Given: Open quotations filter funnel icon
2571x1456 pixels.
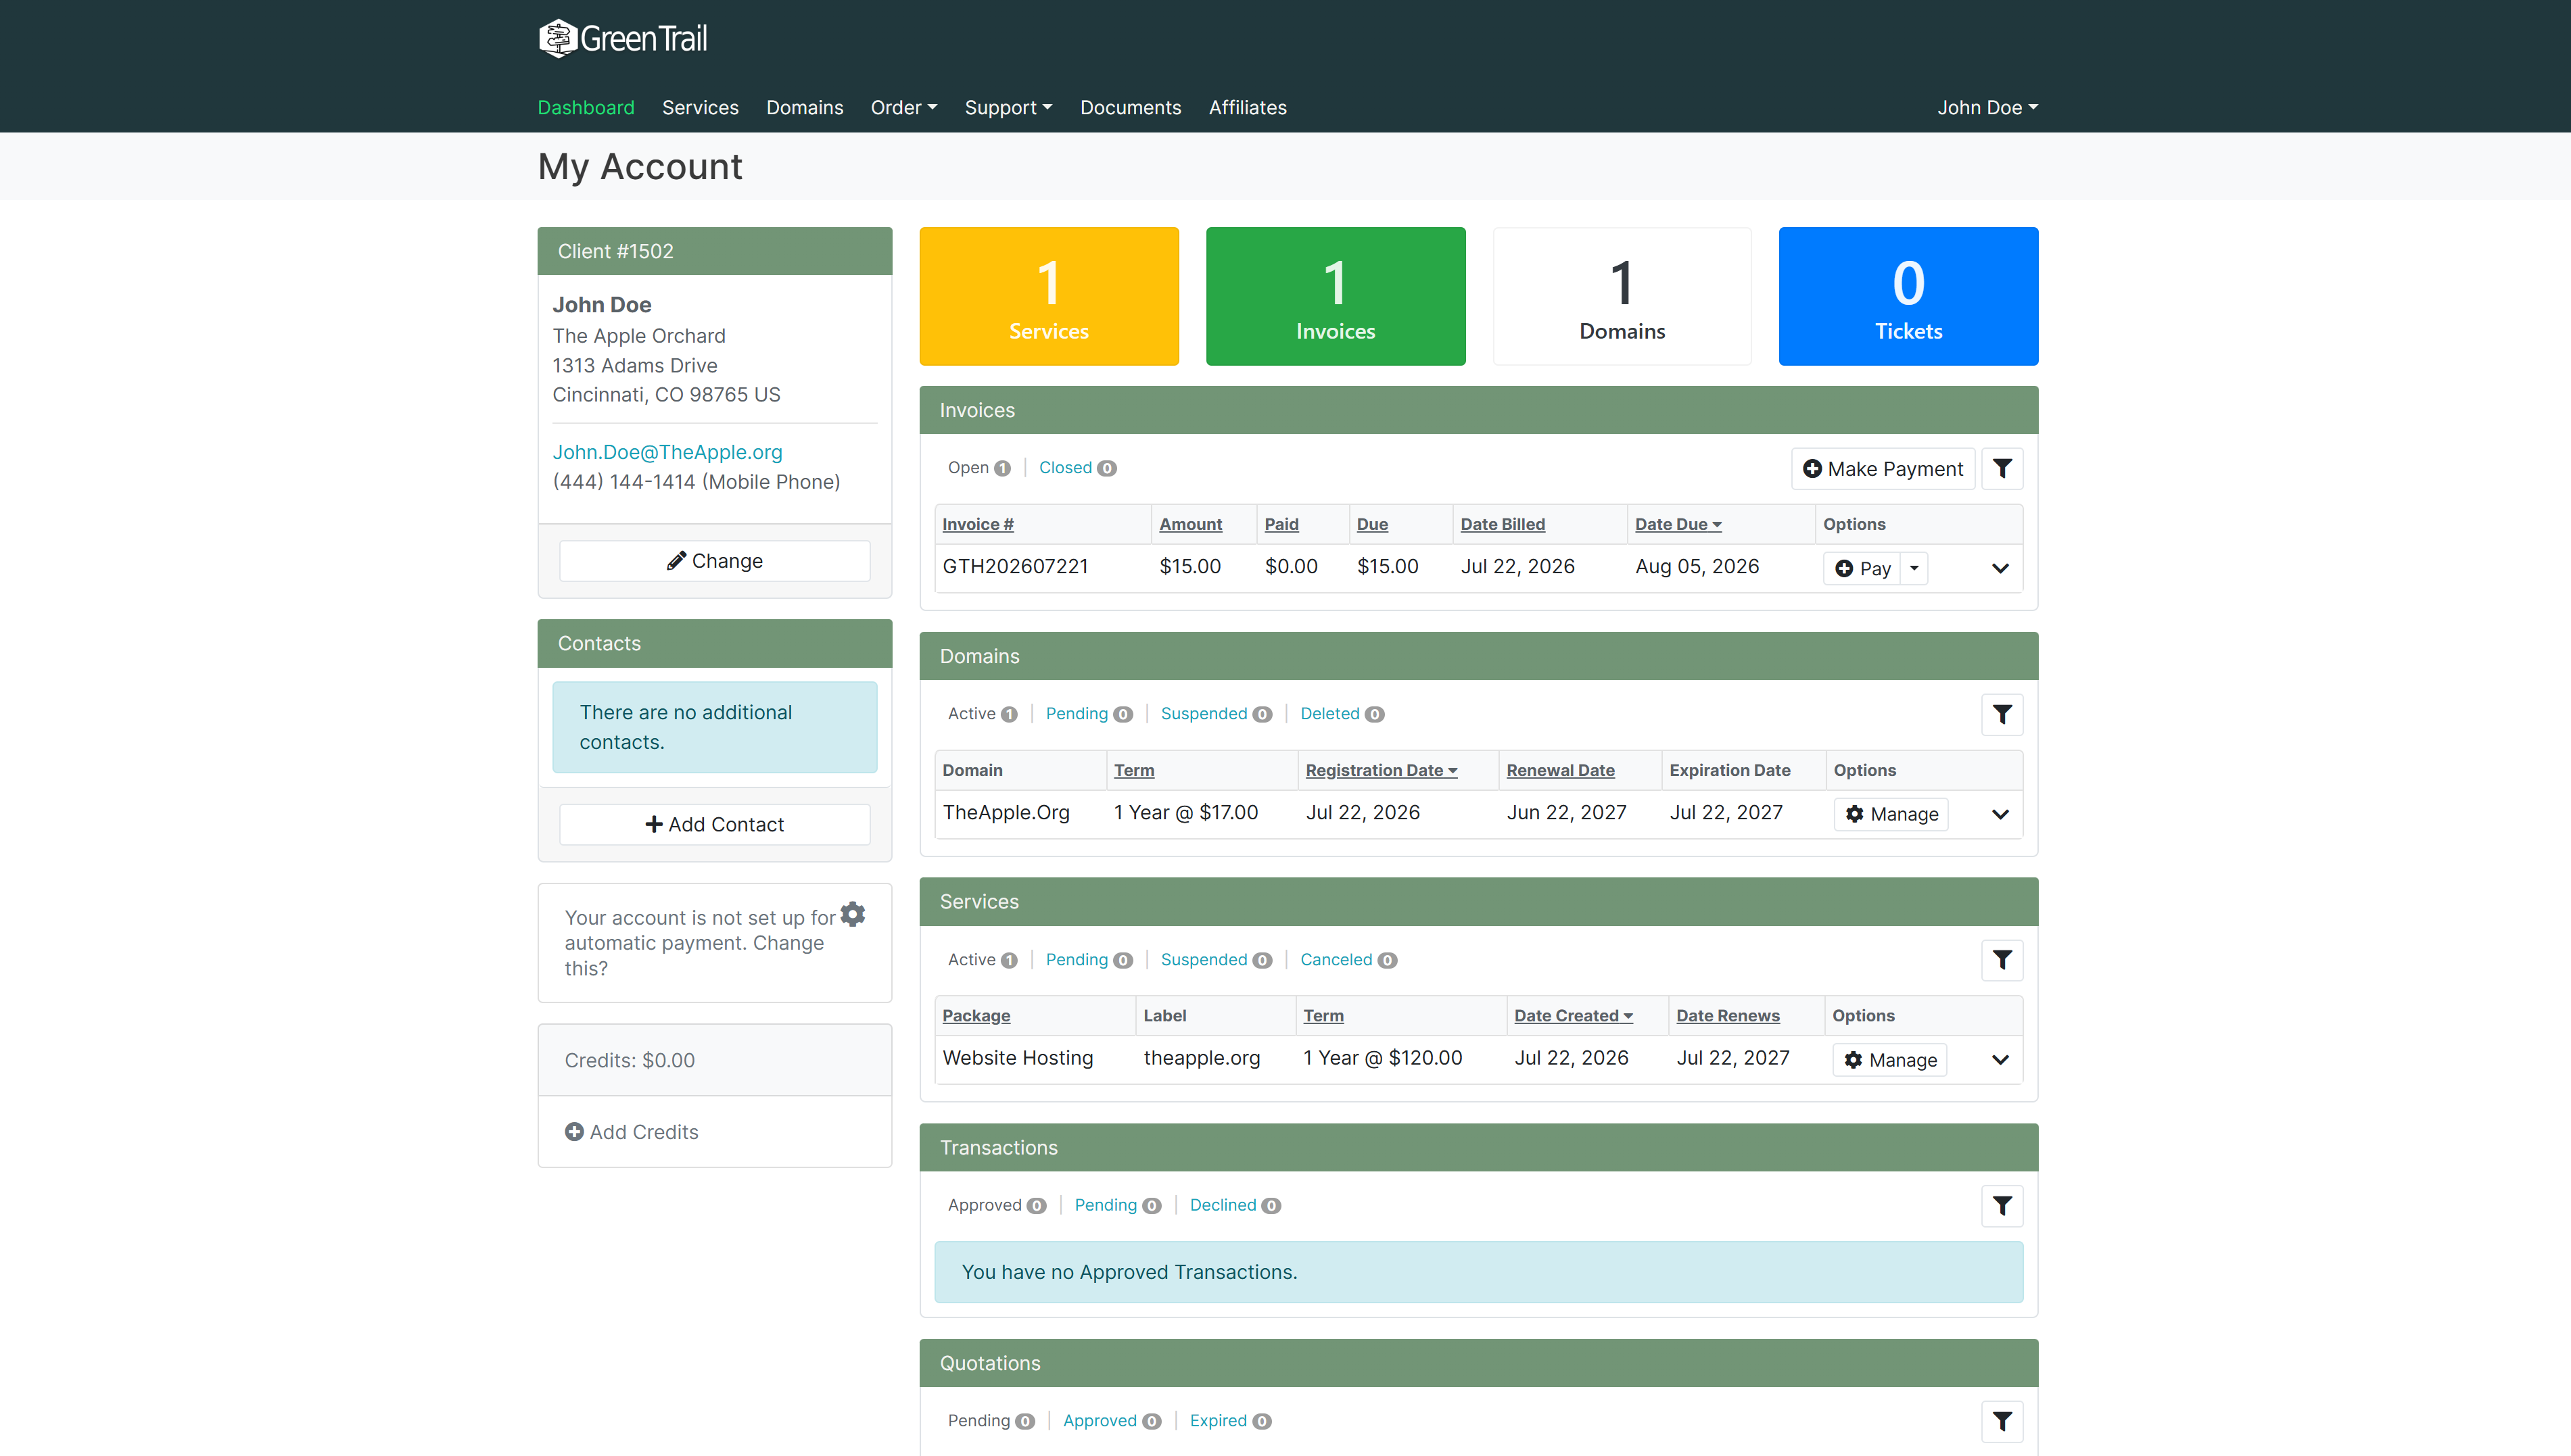Looking at the screenshot, I should [x=2002, y=1421].
